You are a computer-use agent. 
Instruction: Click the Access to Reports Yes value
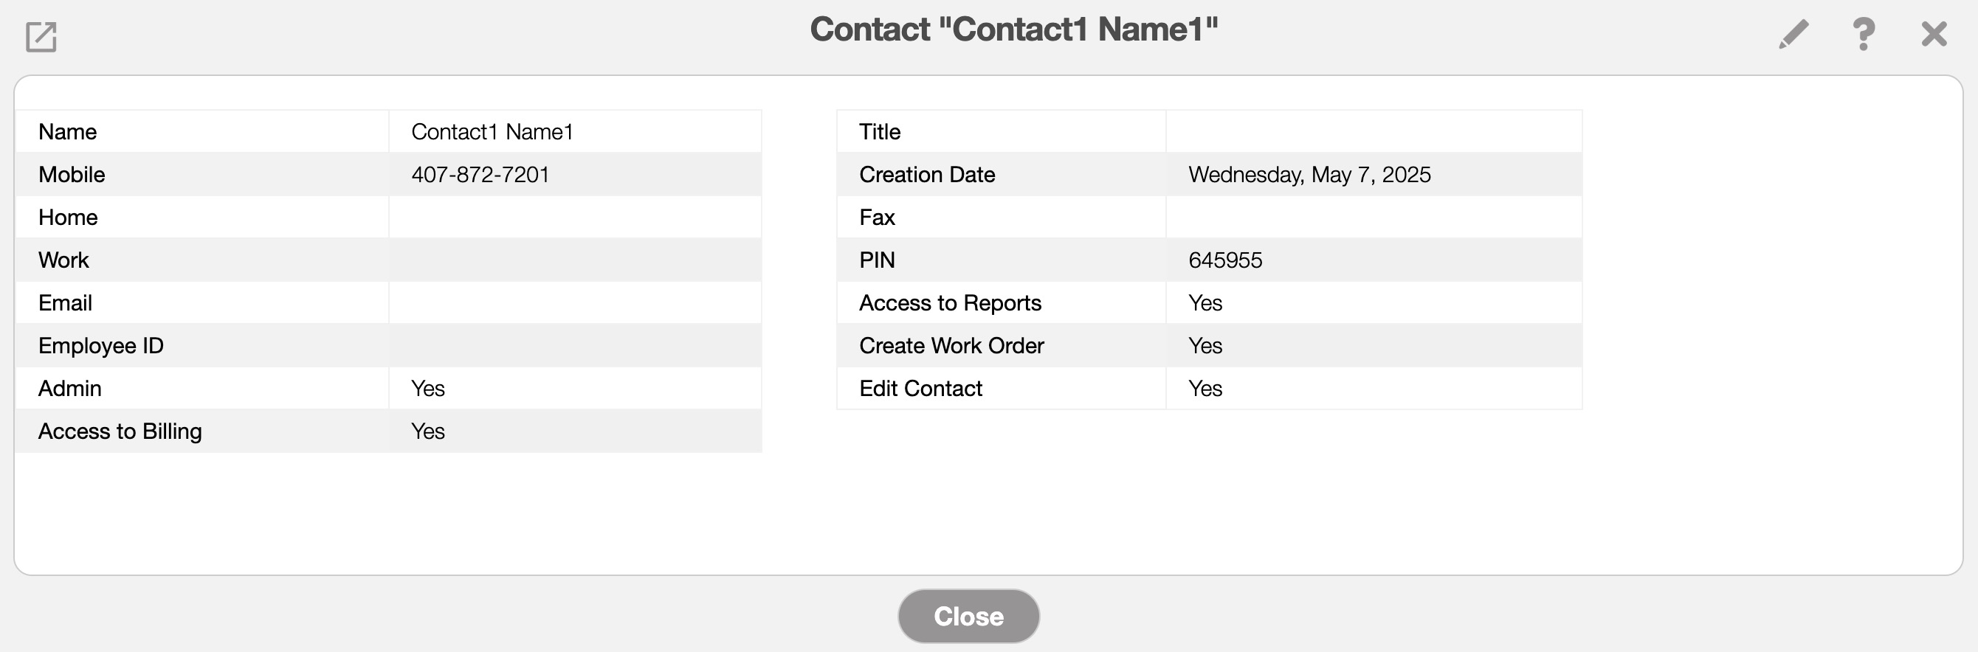1205,303
